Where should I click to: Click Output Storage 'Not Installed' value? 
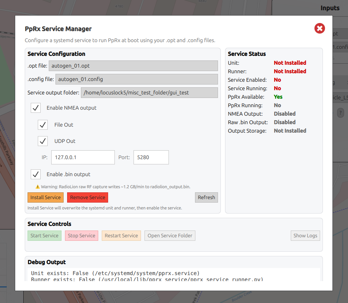[290, 131]
